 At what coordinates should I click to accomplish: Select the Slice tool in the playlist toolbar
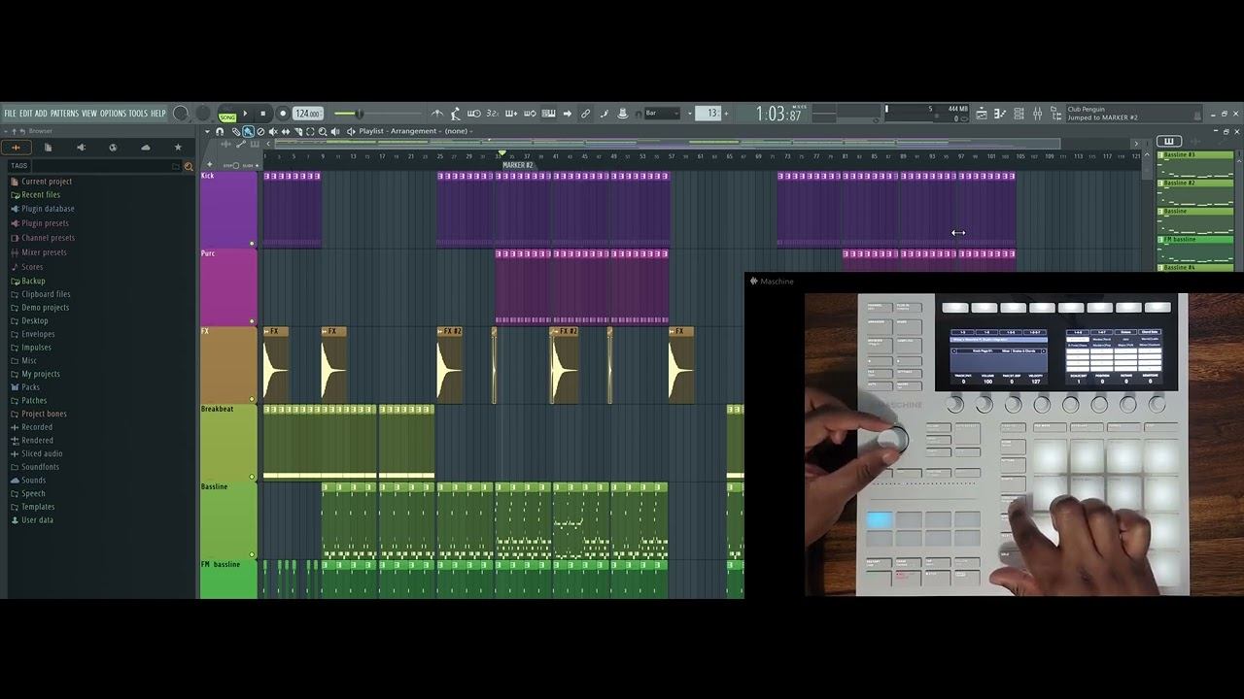[x=298, y=131]
